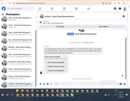The image size is (130, 101).
Task: Click the Aa message input field
Action: (87, 84)
